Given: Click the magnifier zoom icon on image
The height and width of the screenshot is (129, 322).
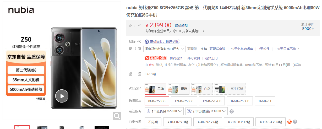Looking at the screenshot, I should point(117,116).
